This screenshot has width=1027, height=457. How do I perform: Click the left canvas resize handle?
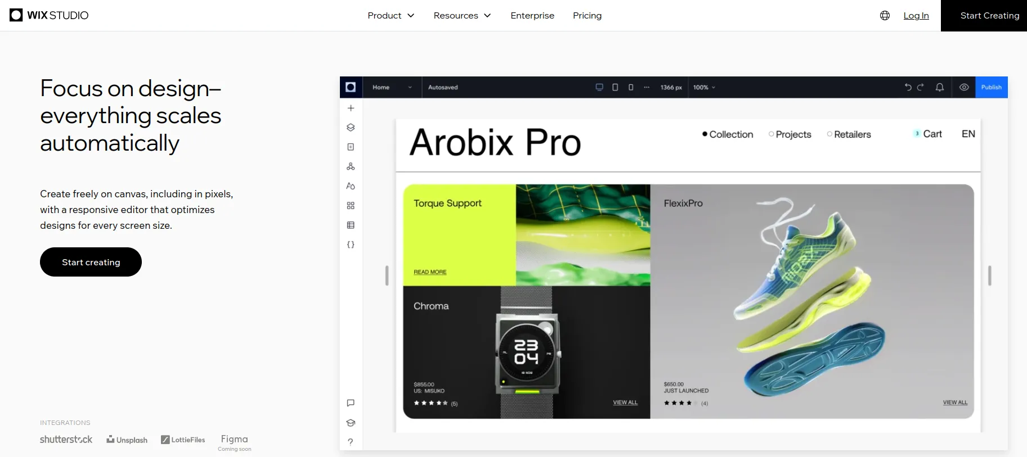387,275
